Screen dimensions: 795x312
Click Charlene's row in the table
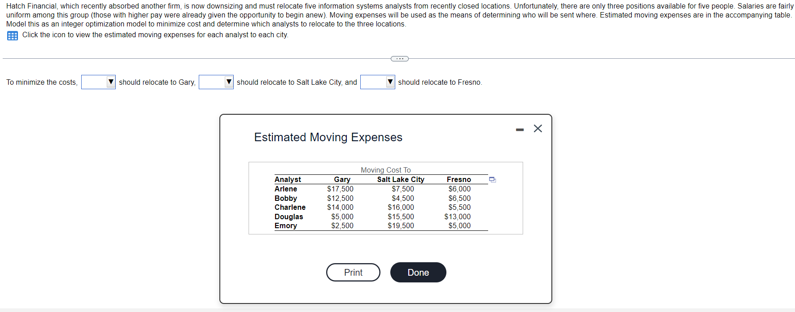[290, 207]
